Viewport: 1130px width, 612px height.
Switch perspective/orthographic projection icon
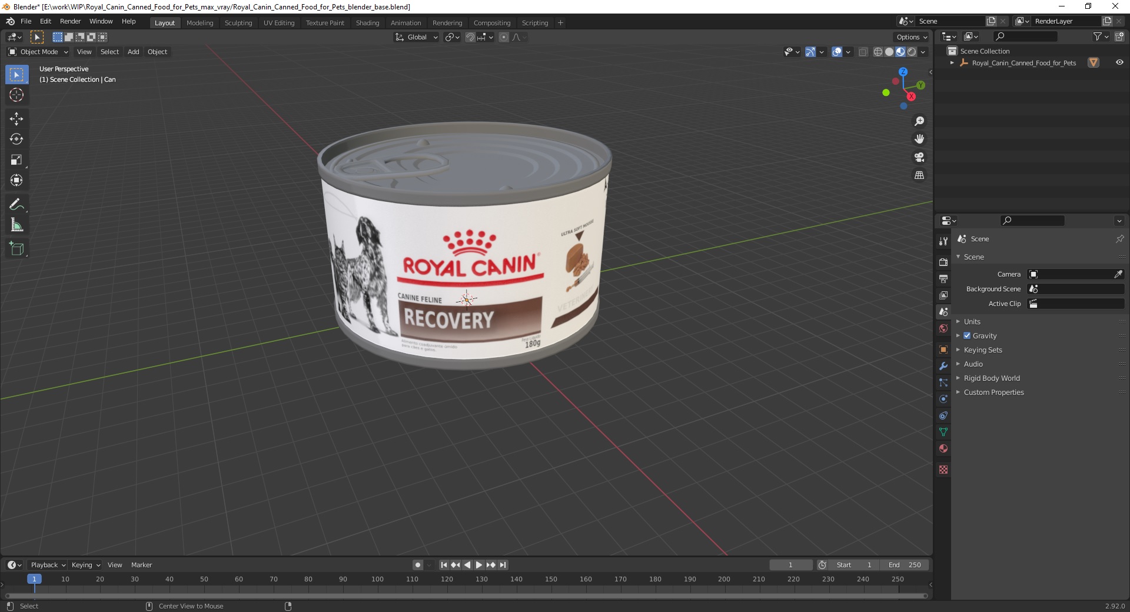(x=919, y=175)
